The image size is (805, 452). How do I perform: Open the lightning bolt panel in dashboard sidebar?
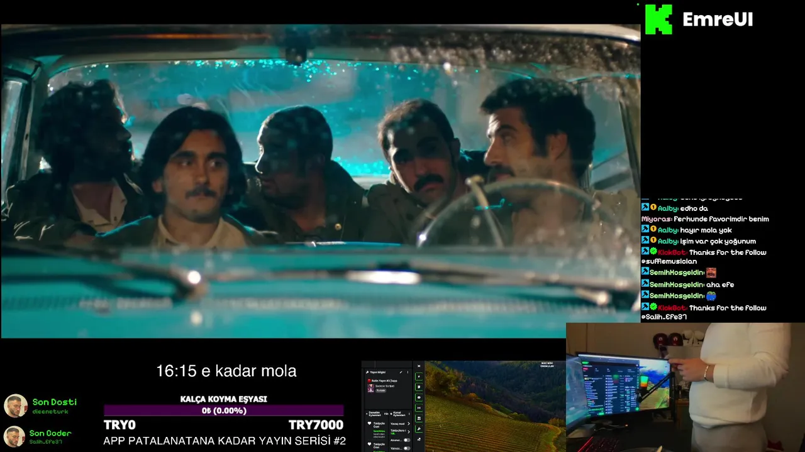419,377
